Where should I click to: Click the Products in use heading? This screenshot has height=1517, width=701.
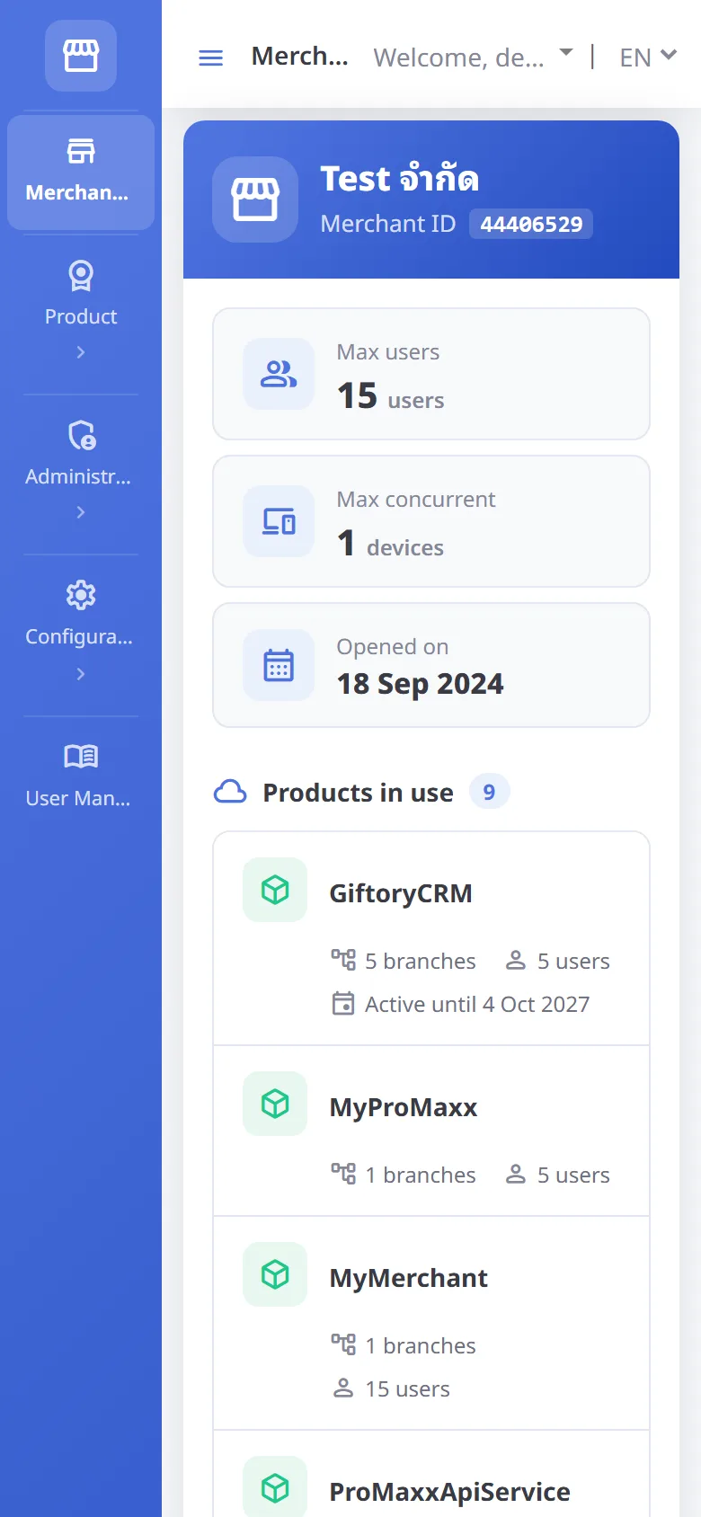click(x=358, y=793)
